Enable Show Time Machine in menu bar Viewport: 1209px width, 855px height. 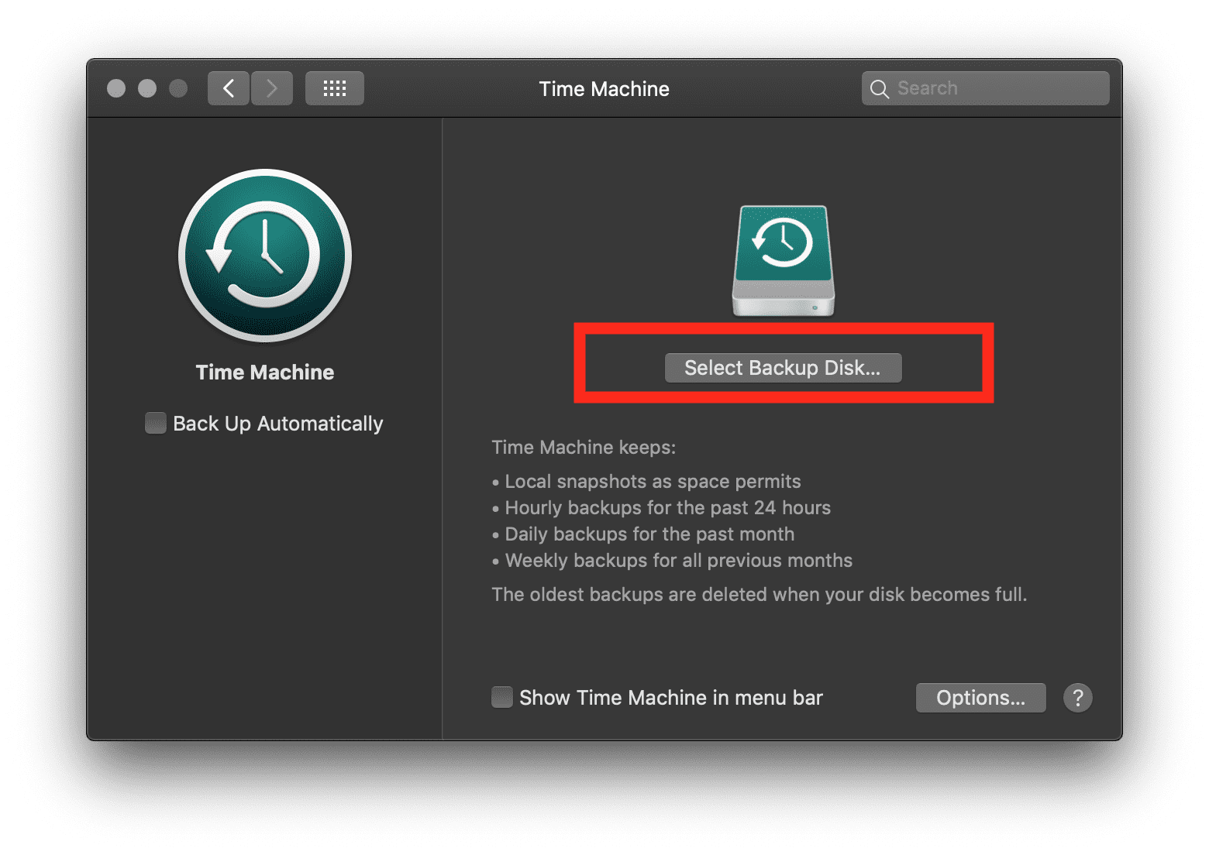click(x=501, y=697)
